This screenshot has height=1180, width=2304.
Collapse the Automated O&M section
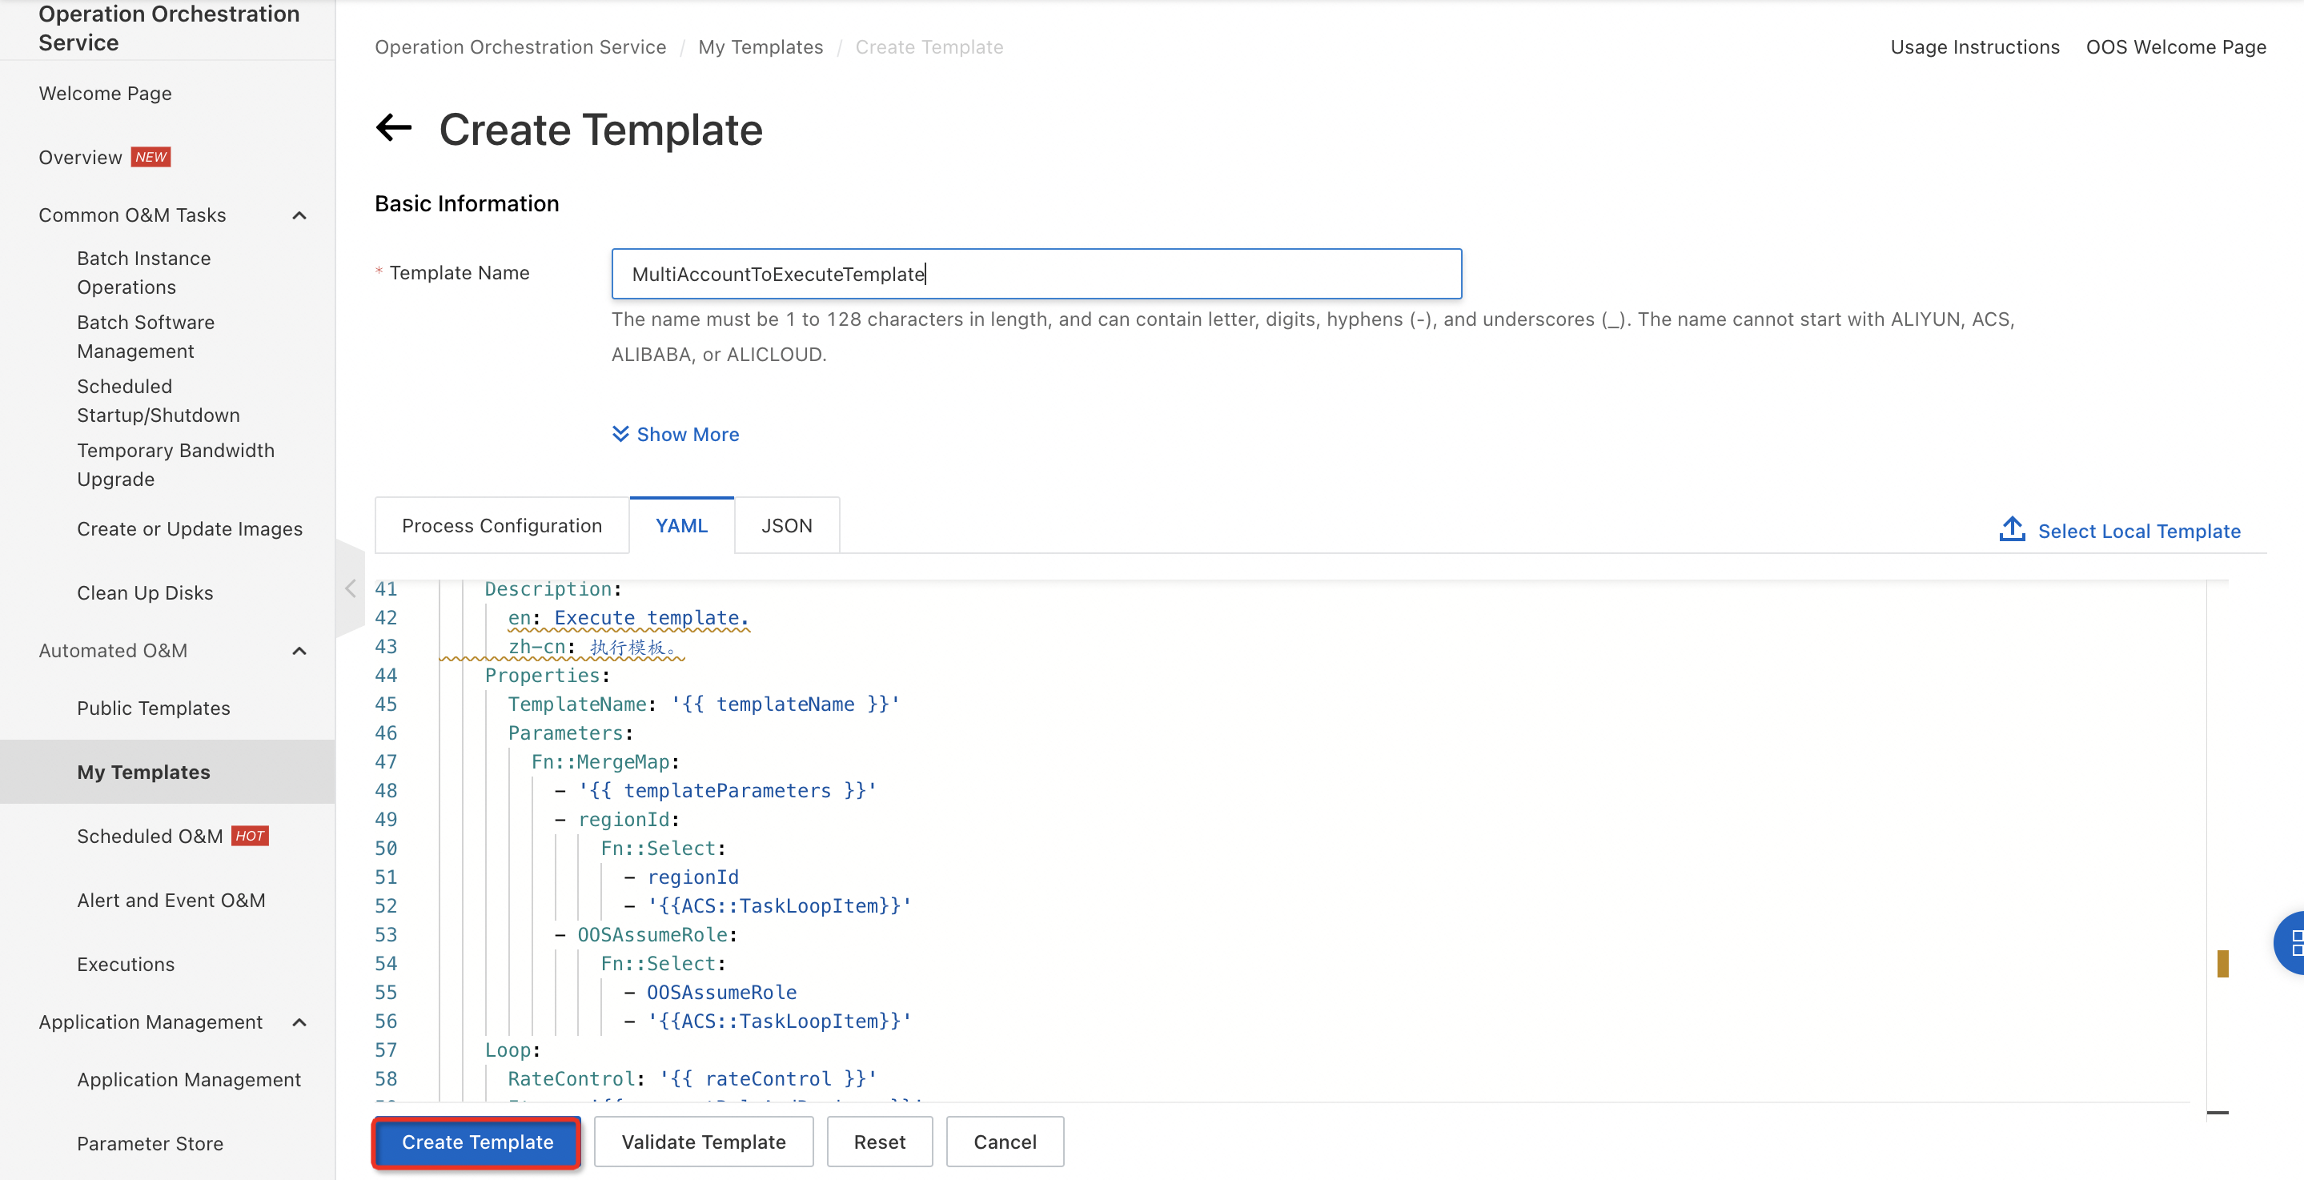point(299,652)
